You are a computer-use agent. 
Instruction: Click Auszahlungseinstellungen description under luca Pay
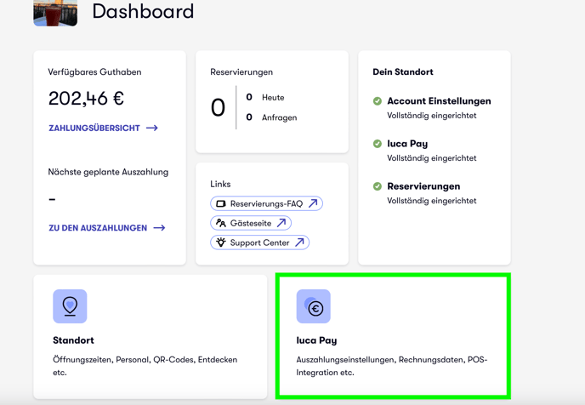point(392,366)
